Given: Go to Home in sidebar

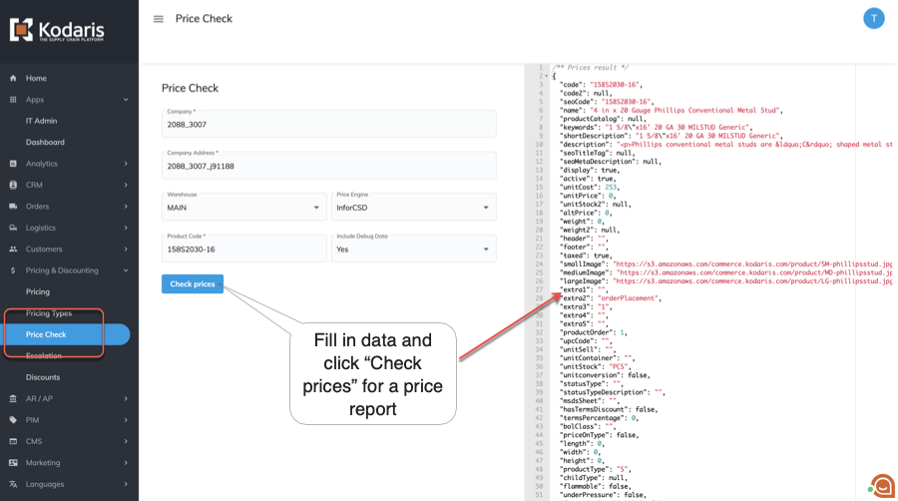Looking at the screenshot, I should (x=36, y=78).
